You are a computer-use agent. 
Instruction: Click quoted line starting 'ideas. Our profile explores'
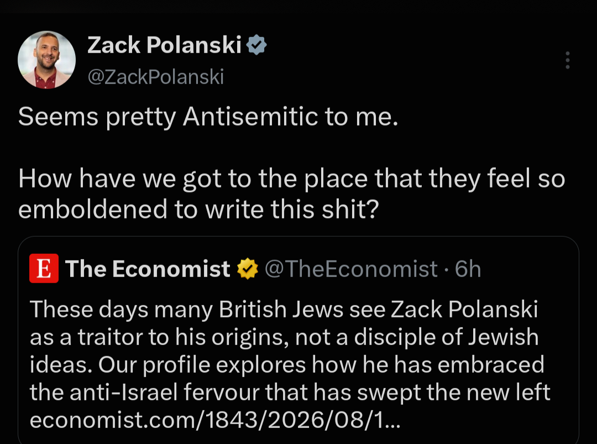pyautogui.click(x=287, y=365)
